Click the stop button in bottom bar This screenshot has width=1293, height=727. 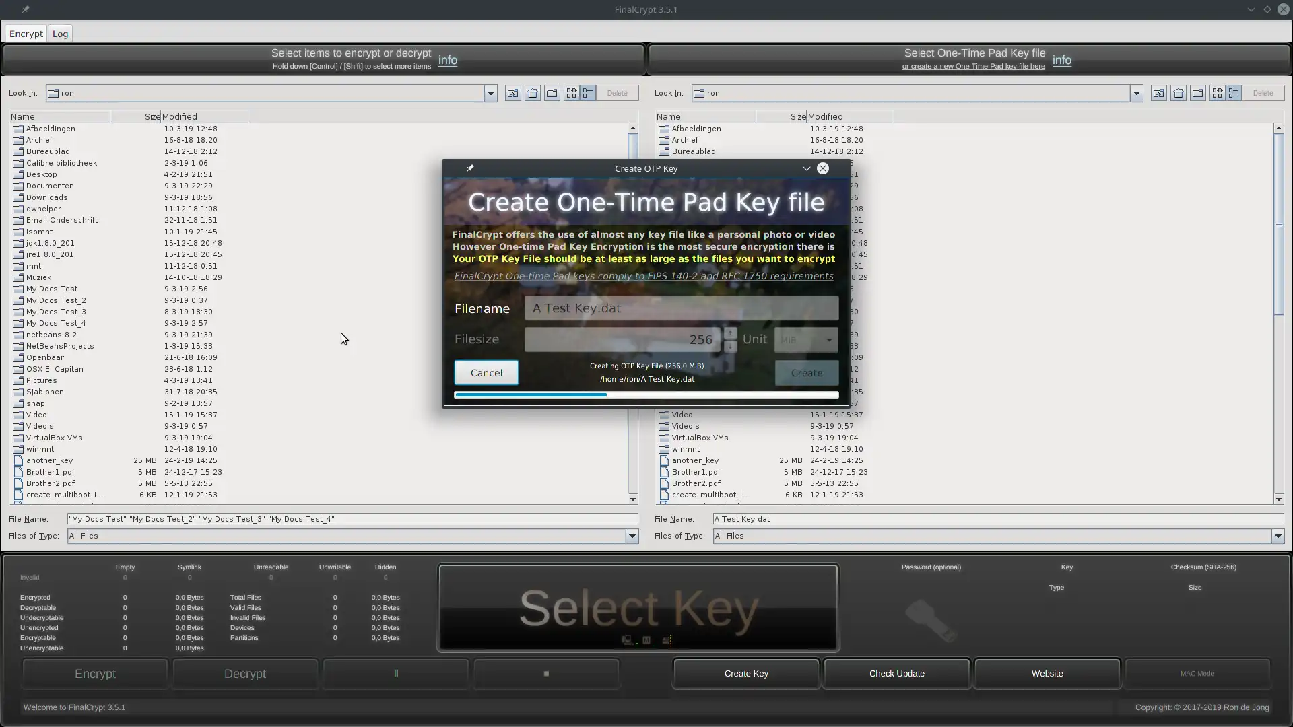pos(546,673)
